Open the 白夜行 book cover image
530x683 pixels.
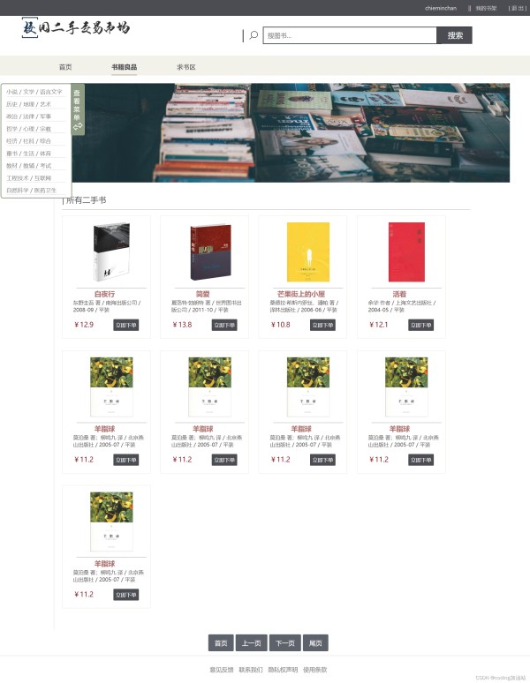(x=111, y=251)
